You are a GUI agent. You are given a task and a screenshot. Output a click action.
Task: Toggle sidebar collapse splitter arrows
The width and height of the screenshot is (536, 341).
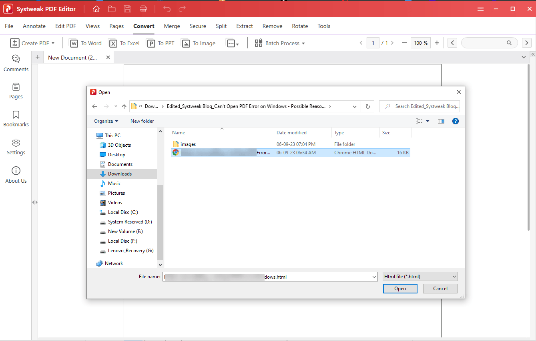[35, 202]
